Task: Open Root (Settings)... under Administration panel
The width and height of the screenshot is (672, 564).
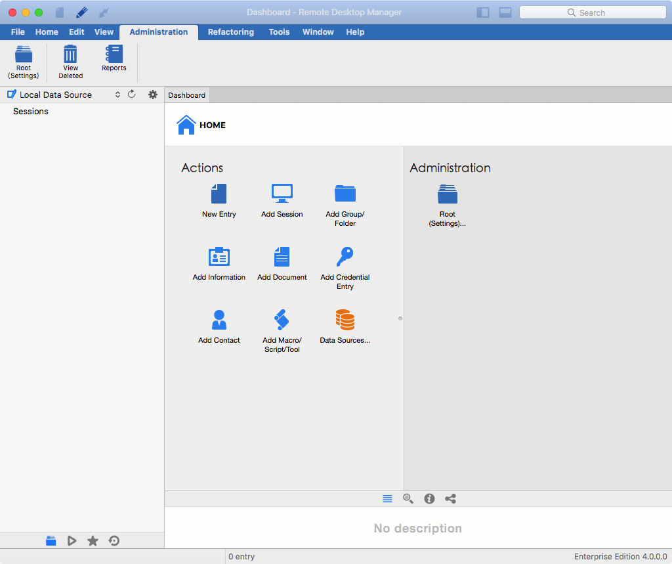Action: point(448,194)
